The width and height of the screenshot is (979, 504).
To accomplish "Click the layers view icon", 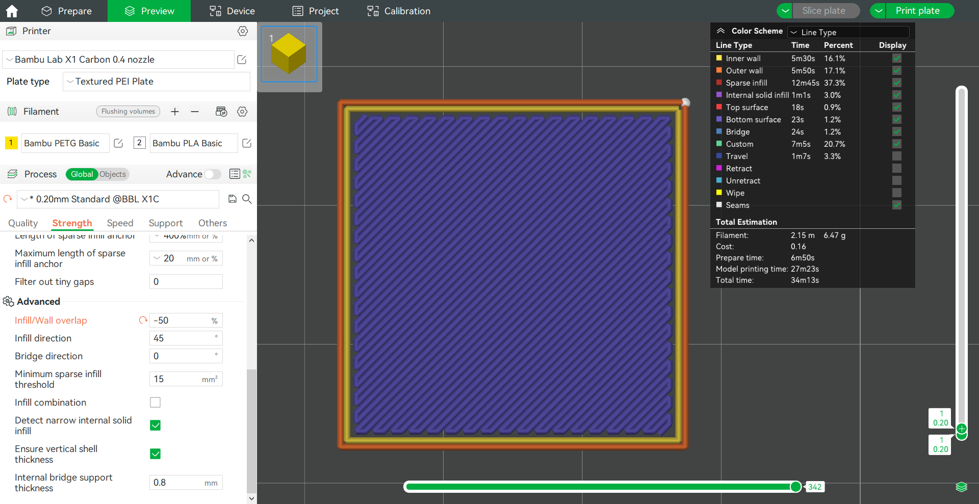I will pyautogui.click(x=961, y=487).
